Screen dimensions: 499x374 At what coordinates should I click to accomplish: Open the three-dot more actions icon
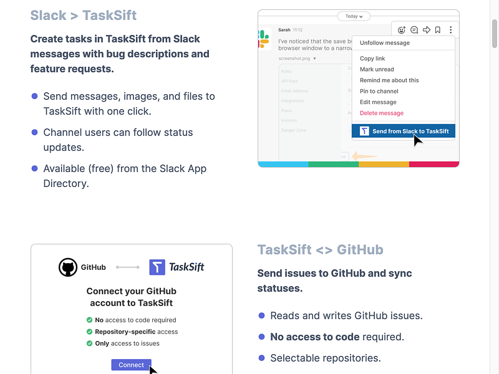(x=450, y=30)
